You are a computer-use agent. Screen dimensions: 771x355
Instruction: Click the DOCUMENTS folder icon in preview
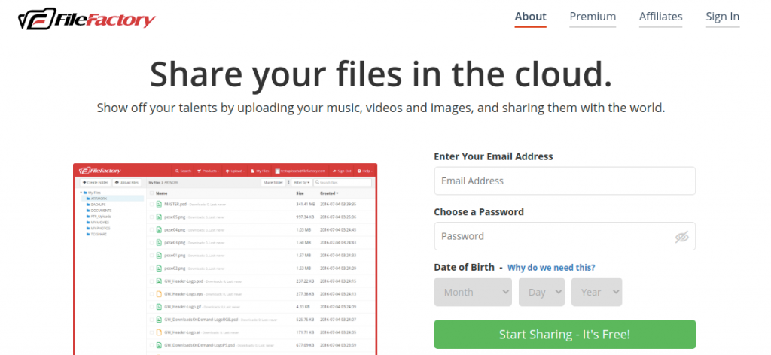(87, 211)
